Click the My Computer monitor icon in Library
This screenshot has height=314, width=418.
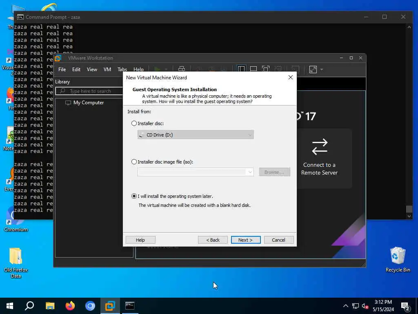tap(68, 103)
